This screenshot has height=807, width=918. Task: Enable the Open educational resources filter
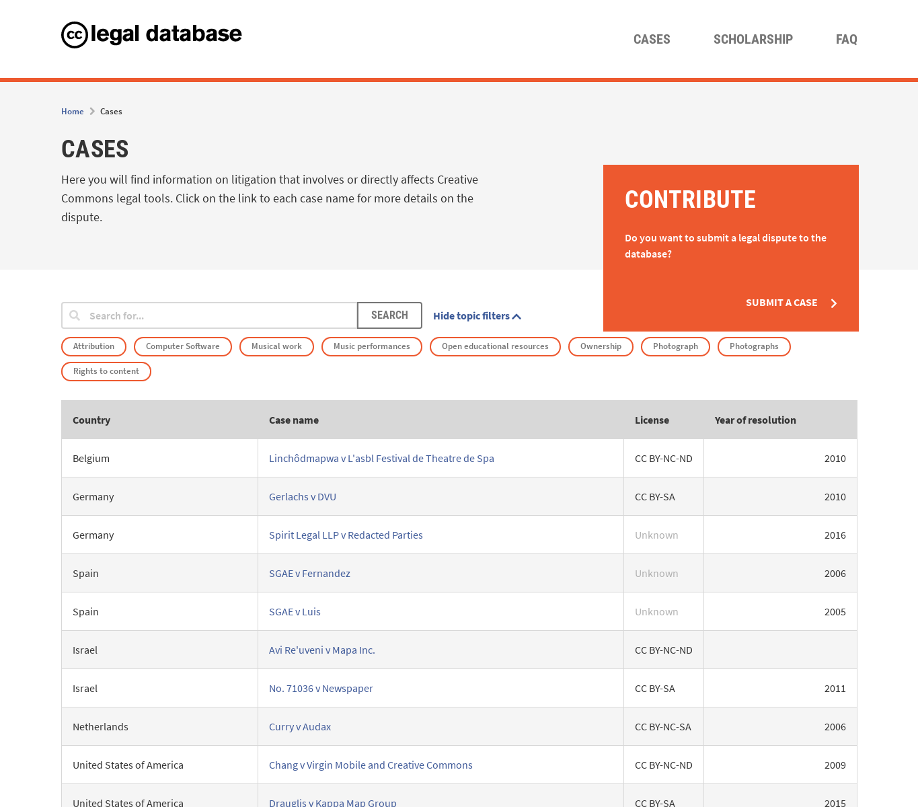pos(495,346)
